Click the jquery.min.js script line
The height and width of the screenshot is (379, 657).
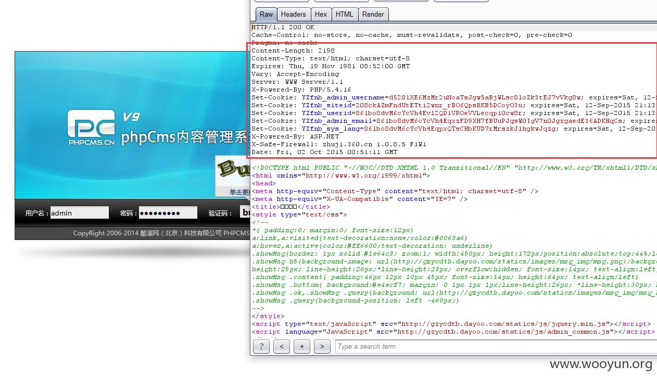click(451, 324)
